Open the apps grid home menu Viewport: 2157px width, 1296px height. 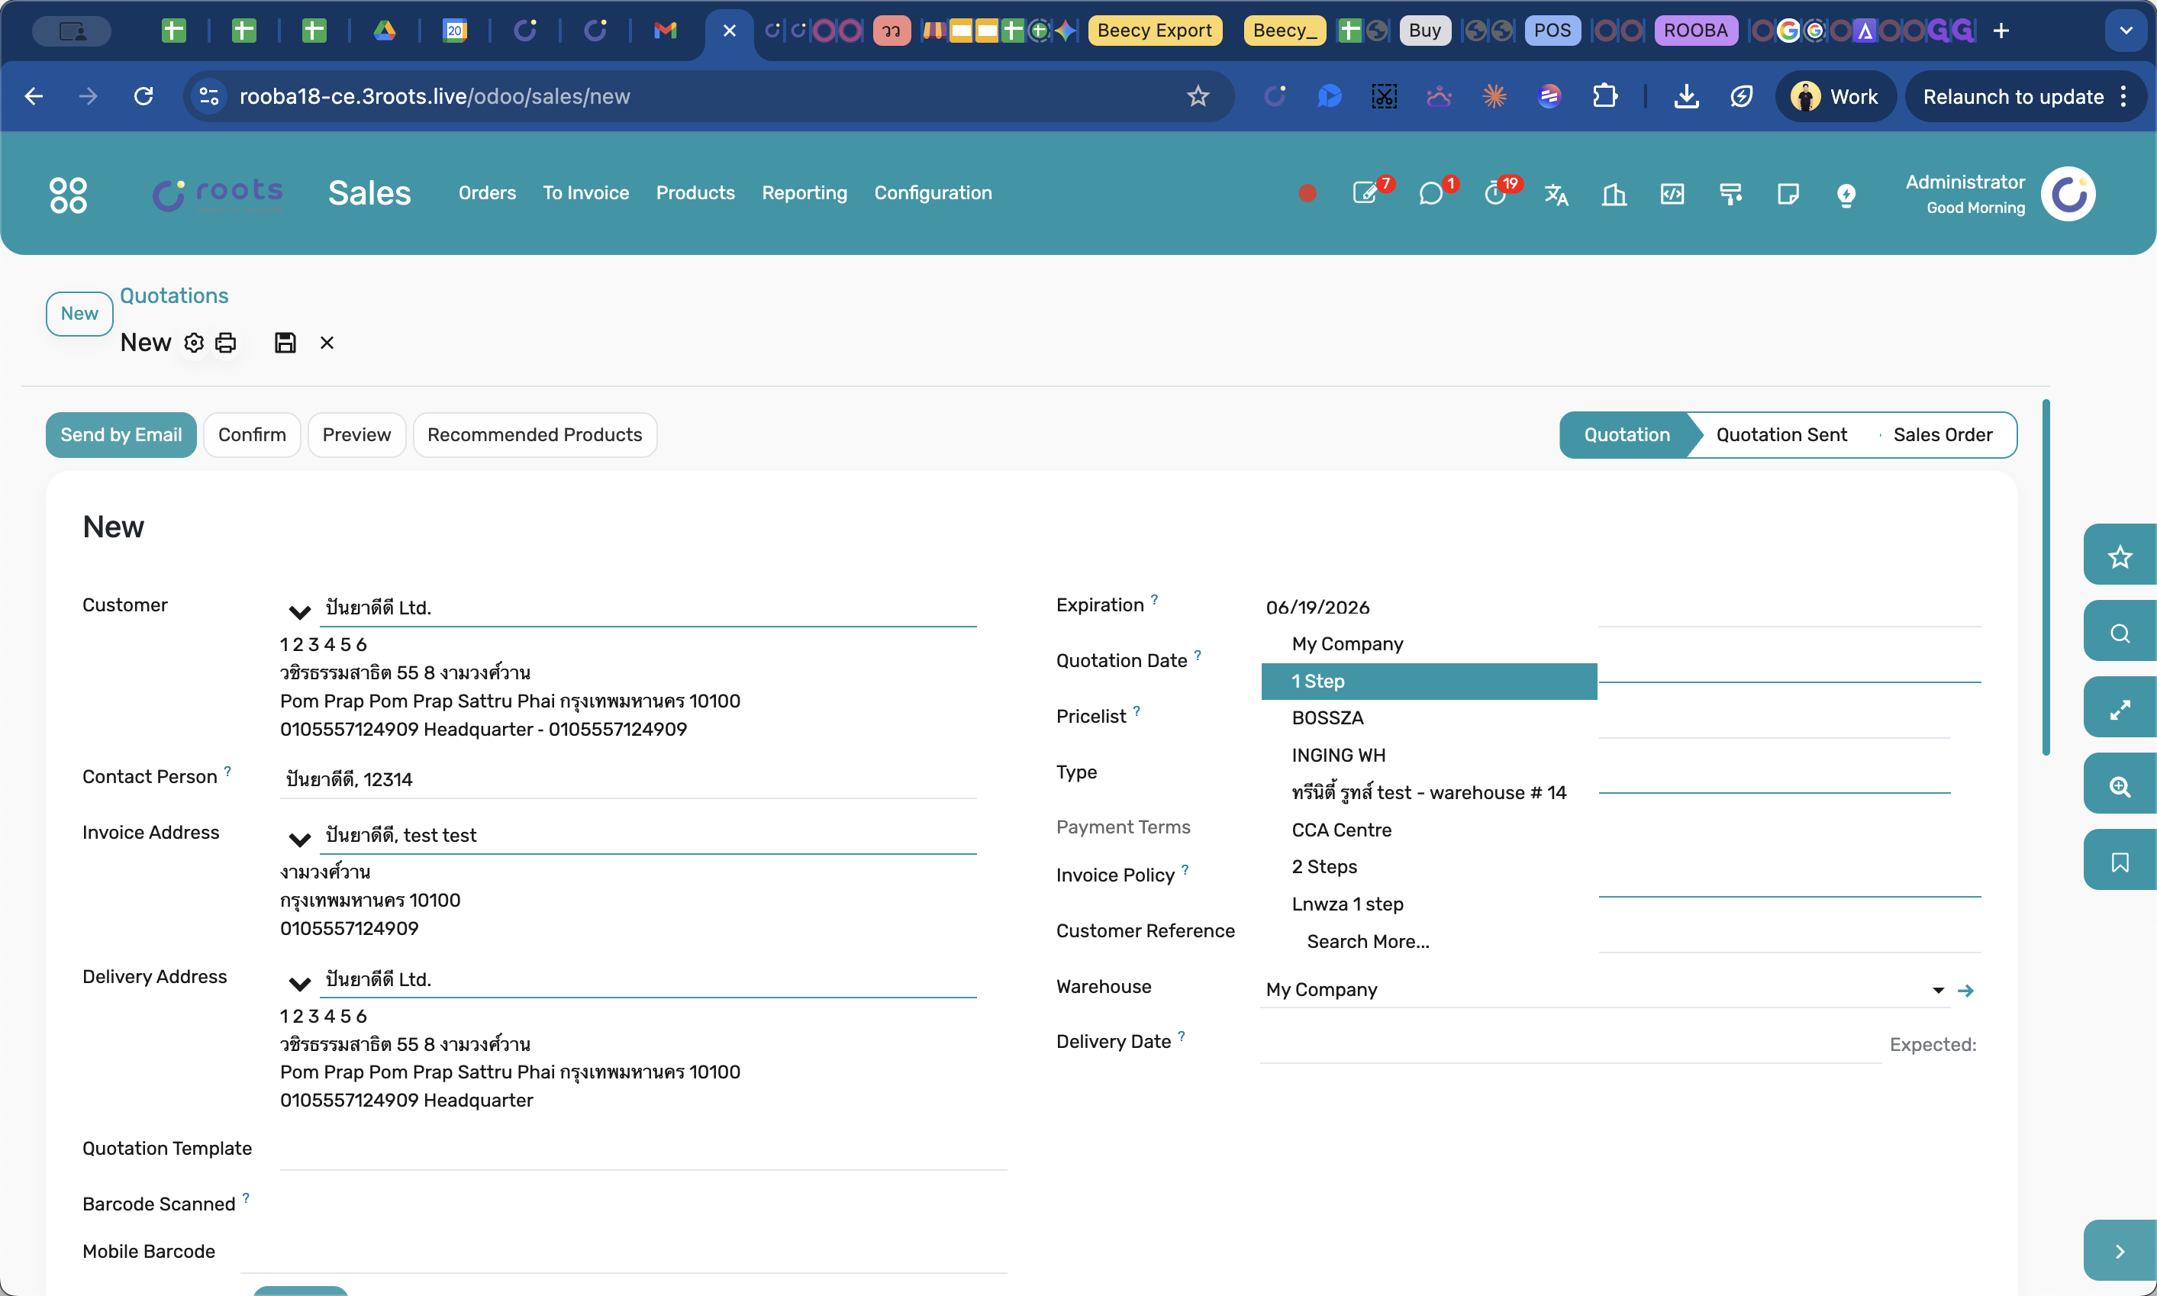coord(68,194)
